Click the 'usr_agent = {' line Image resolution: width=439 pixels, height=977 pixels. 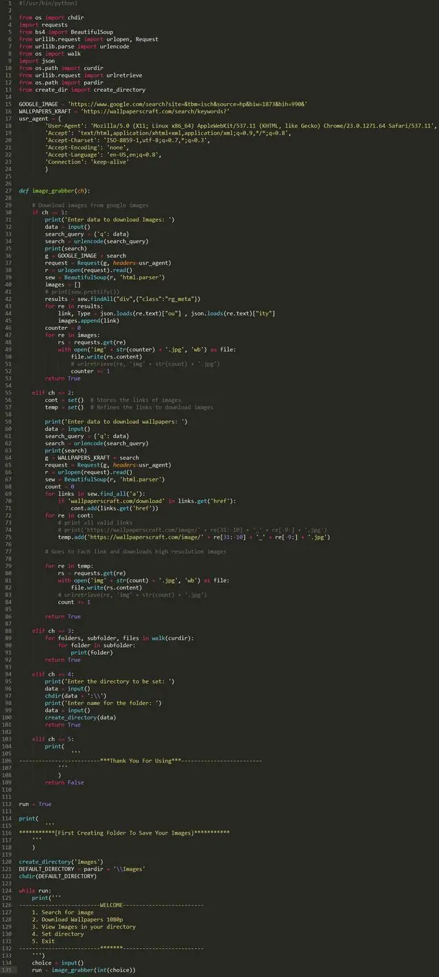pyautogui.click(x=39, y=118)
